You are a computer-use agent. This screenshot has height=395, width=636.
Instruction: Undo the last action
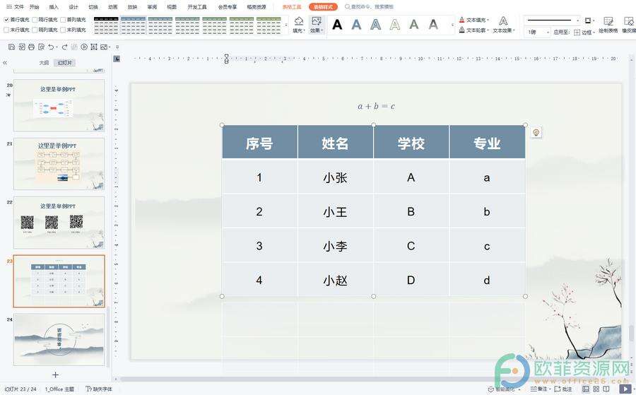(x=51, y=47)
